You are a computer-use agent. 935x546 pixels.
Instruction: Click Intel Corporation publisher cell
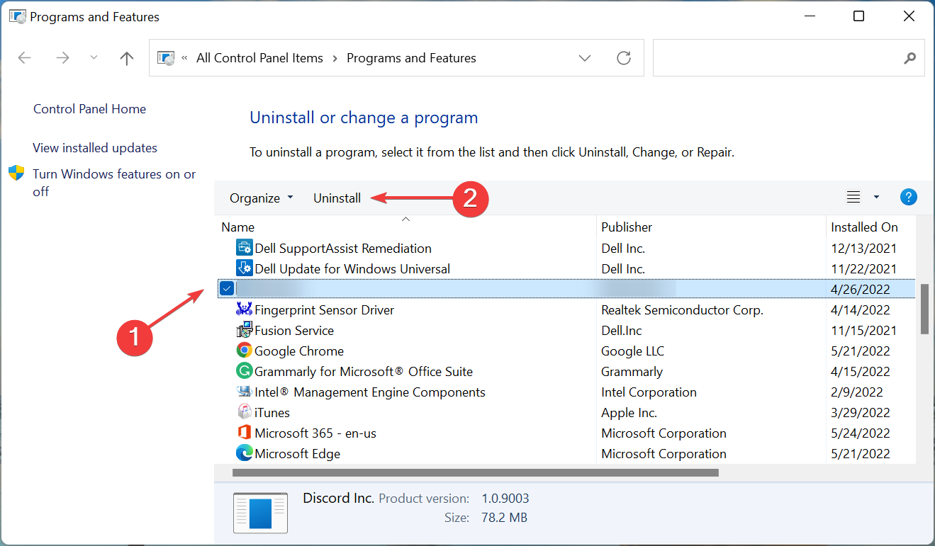[649, 392]
